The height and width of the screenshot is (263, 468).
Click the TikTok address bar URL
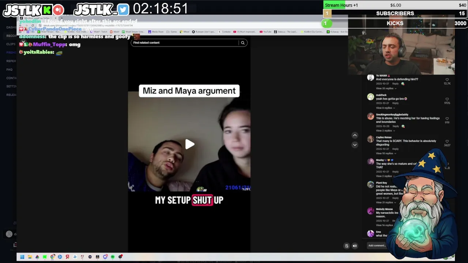point(88,26)
